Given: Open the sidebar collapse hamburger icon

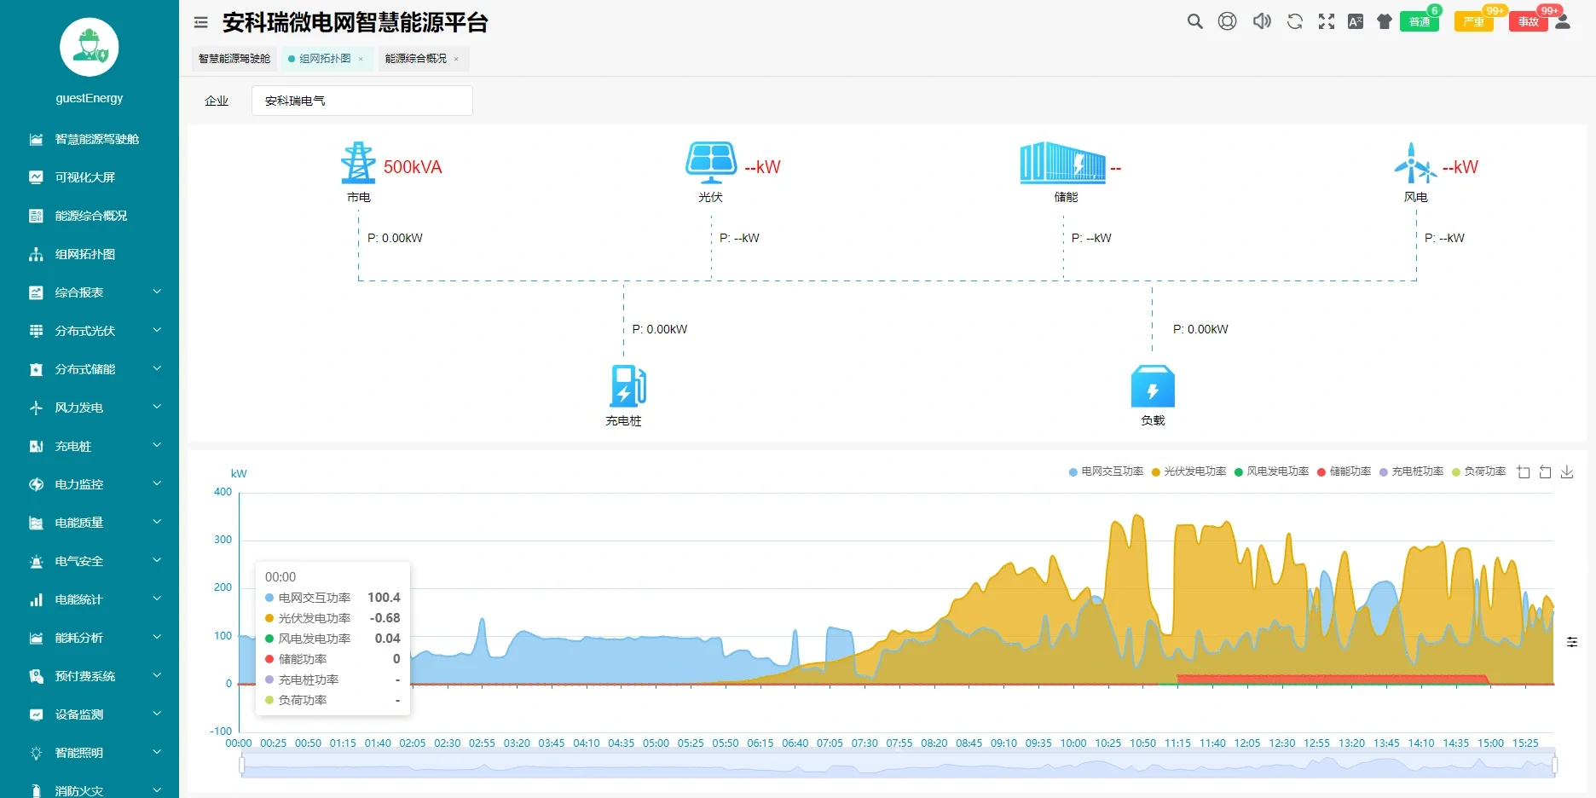Looking at the screenshot, I should coord(199,22).
